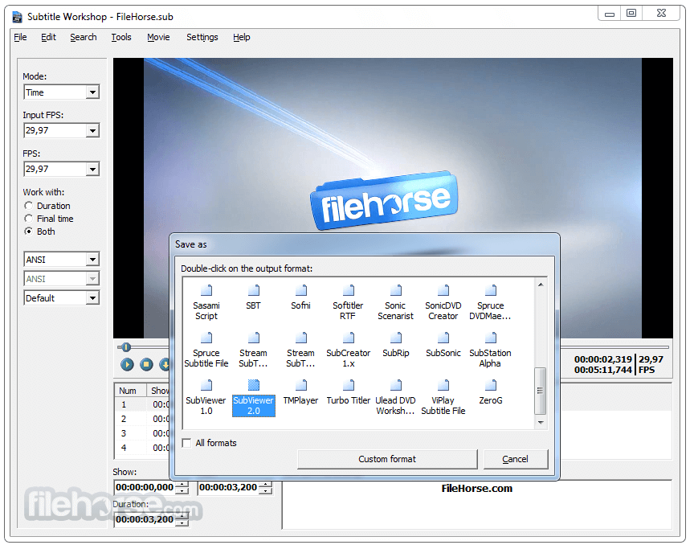Click the Show time spinner arrows
Image resolution: width=690 pixels, height=545 pixels.
tap(182, 487)
